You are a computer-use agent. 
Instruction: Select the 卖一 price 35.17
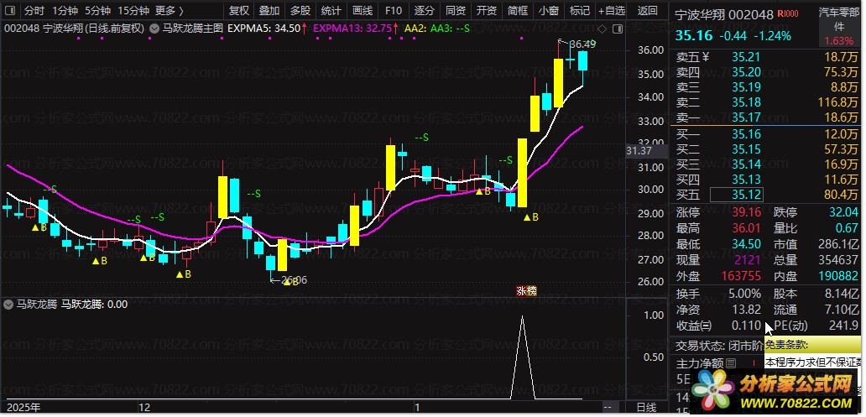(746, 117)
